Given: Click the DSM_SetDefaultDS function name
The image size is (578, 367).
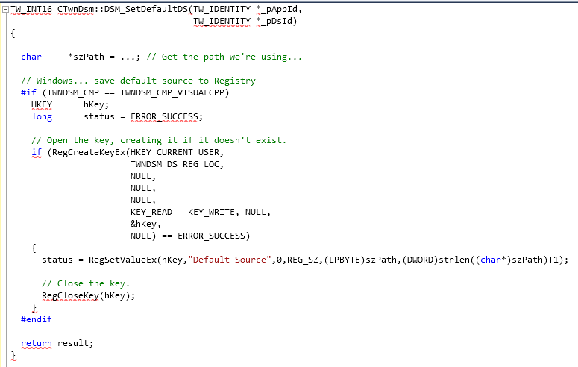Looking at the screenshot, I should coord(146,10).
